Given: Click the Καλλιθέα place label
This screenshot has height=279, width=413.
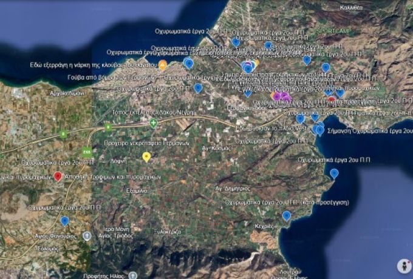Looking at the screenshot, I should [351, 8].
